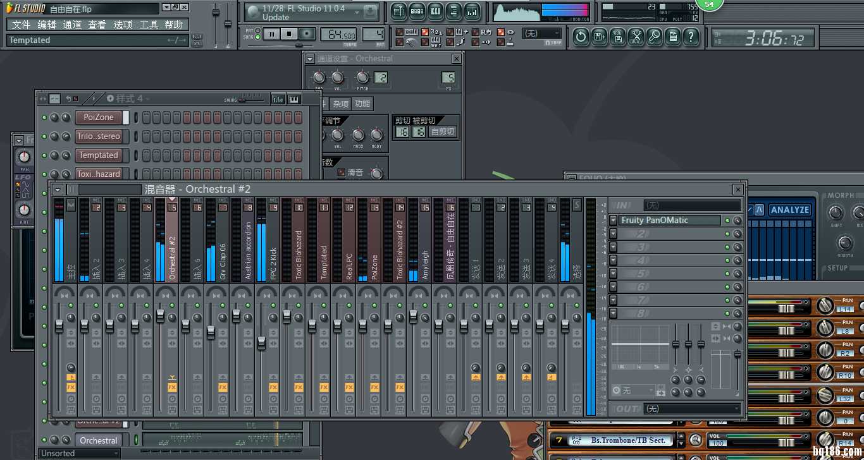Click the save new version icon

pos(599,37)
